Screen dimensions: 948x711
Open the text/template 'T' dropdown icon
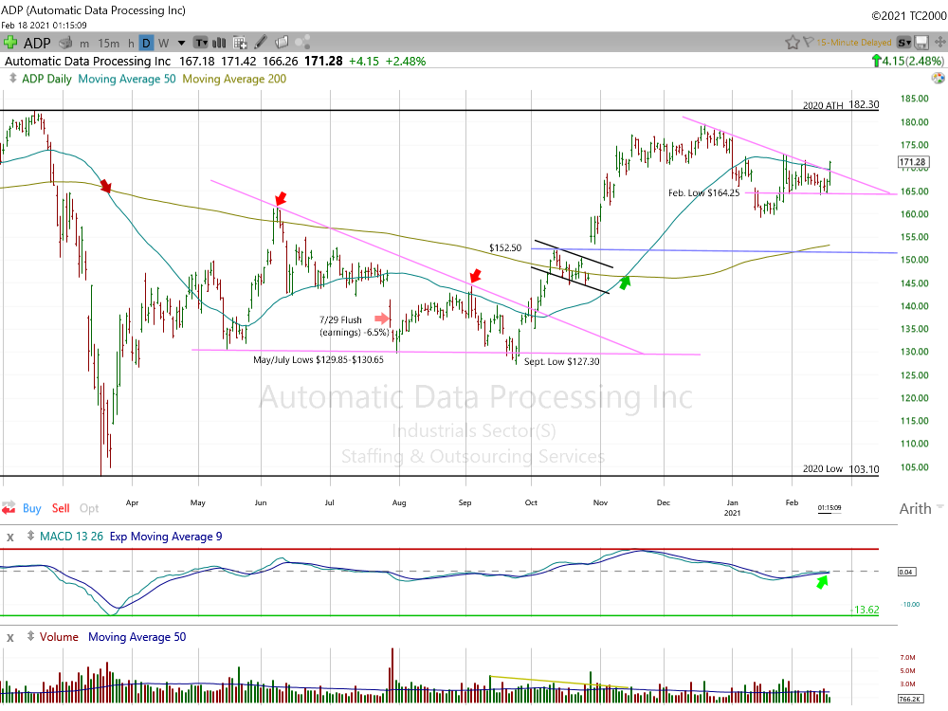201,43
